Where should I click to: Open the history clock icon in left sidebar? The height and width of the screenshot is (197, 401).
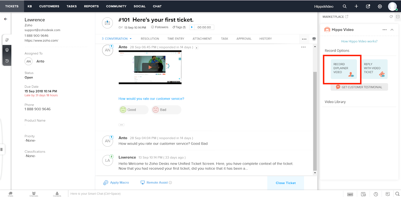pyautogui.click(x=7, y=61)
